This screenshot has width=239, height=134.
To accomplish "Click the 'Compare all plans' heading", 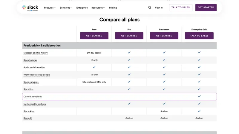I will tap(119, 20).
